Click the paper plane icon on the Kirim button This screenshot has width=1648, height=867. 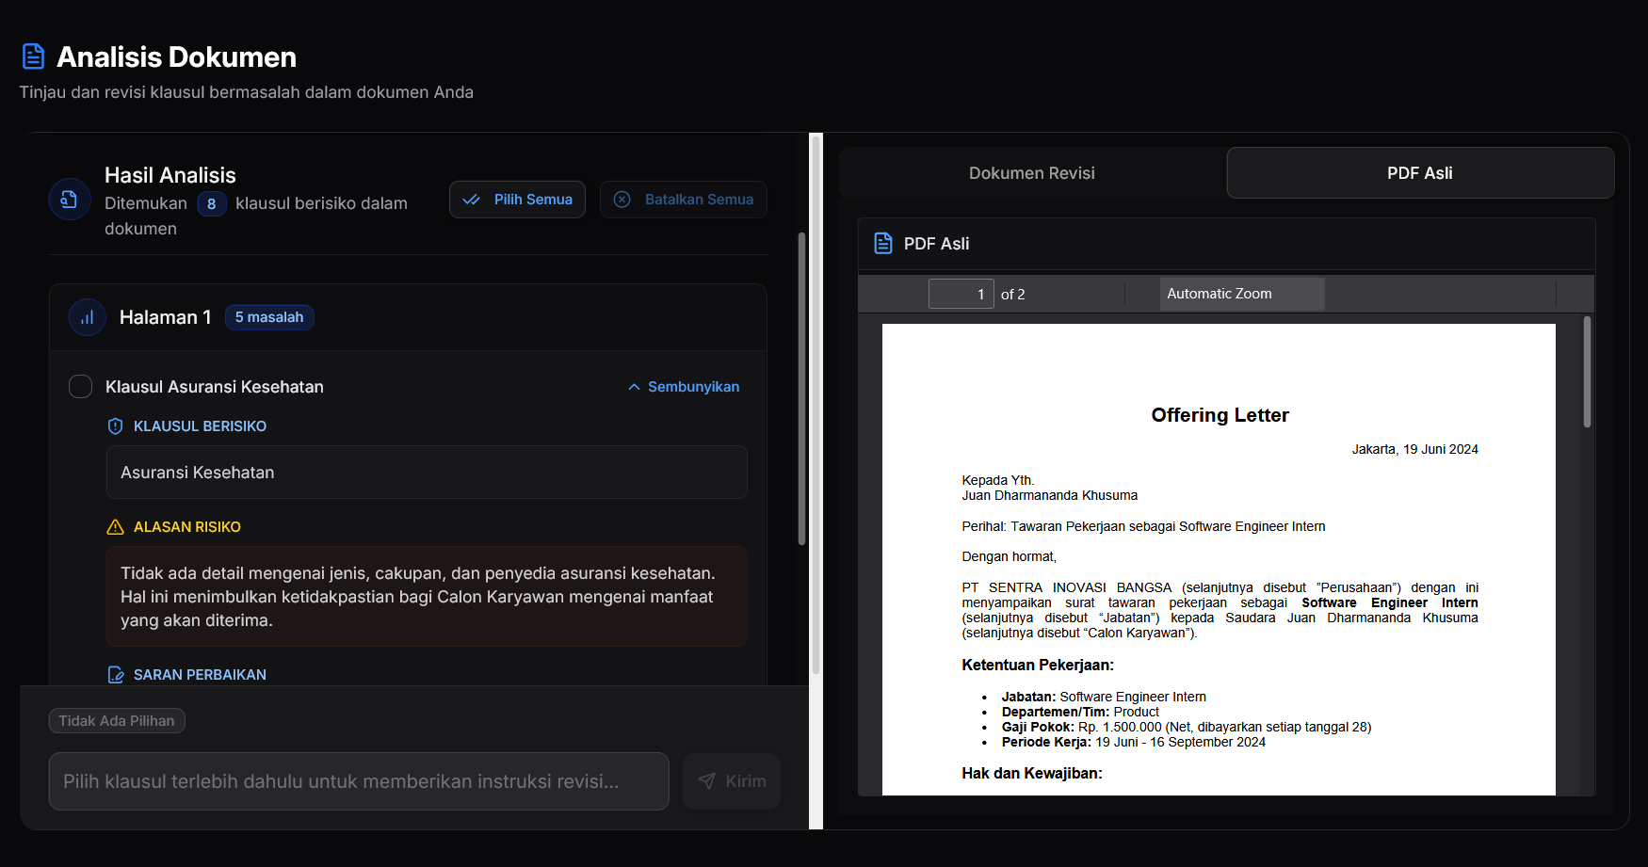pos(707,780)
